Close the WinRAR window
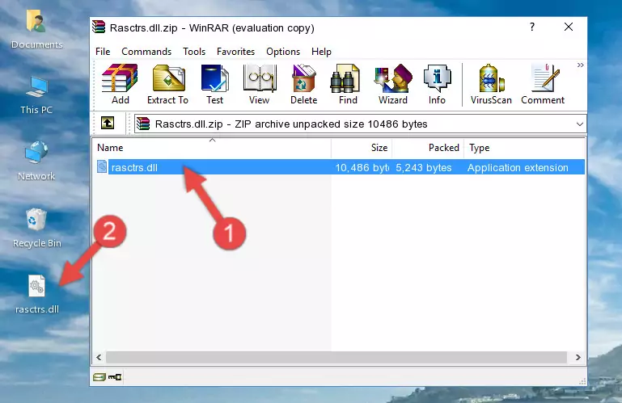 coord(569,27)
